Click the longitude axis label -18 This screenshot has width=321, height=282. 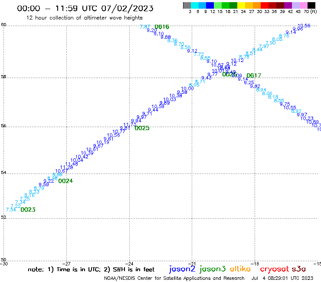pyautogui.click(x=255, y=264)
